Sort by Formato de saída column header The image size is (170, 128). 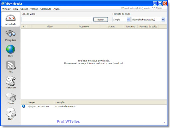(148, 27)
